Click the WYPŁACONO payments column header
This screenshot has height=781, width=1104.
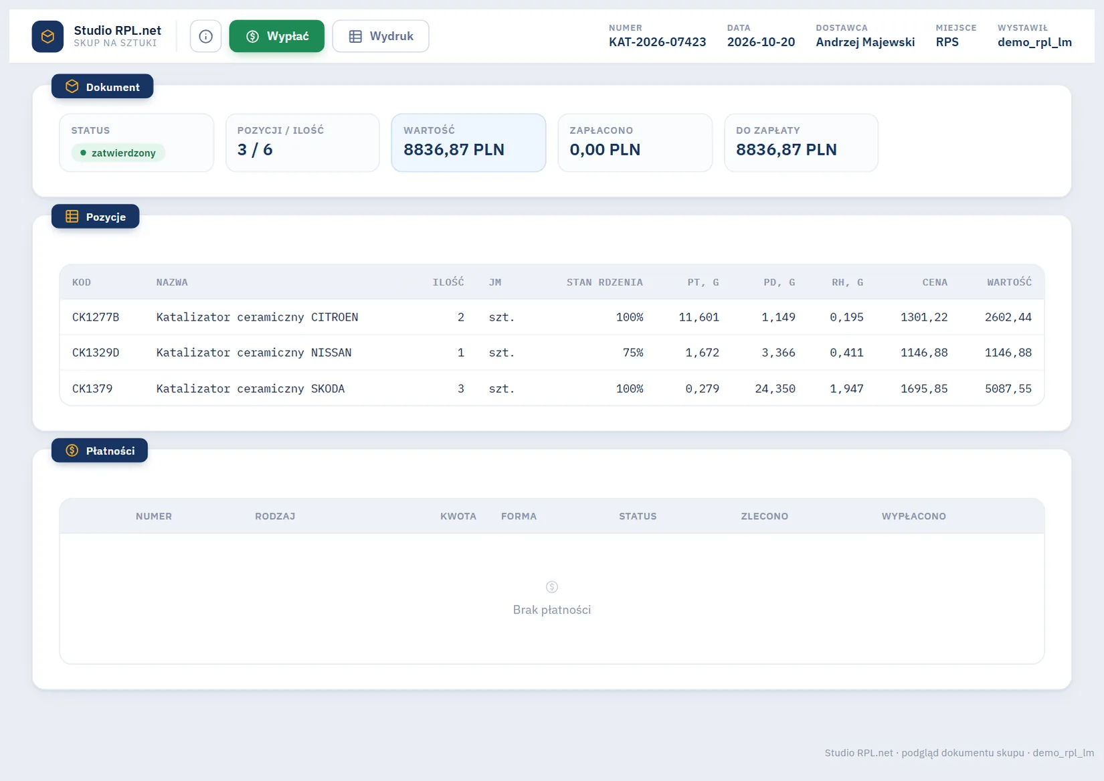(x=913, y=517)
